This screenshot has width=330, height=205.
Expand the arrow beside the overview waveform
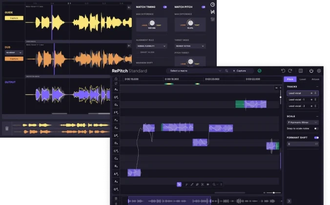pyautogui.click(x=289, y=201)
